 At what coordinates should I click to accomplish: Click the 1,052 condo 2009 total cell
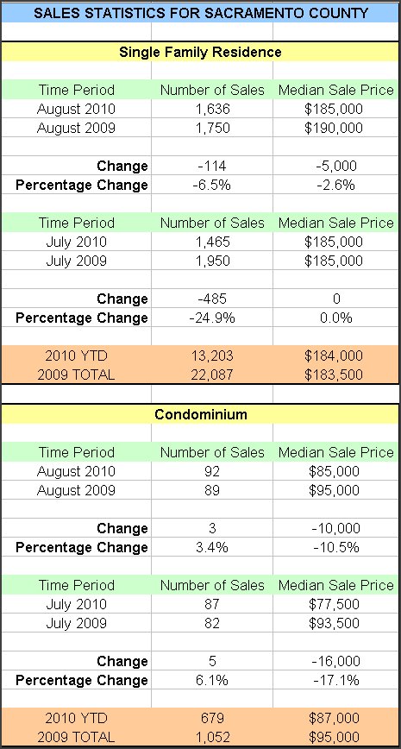point(212,737)
